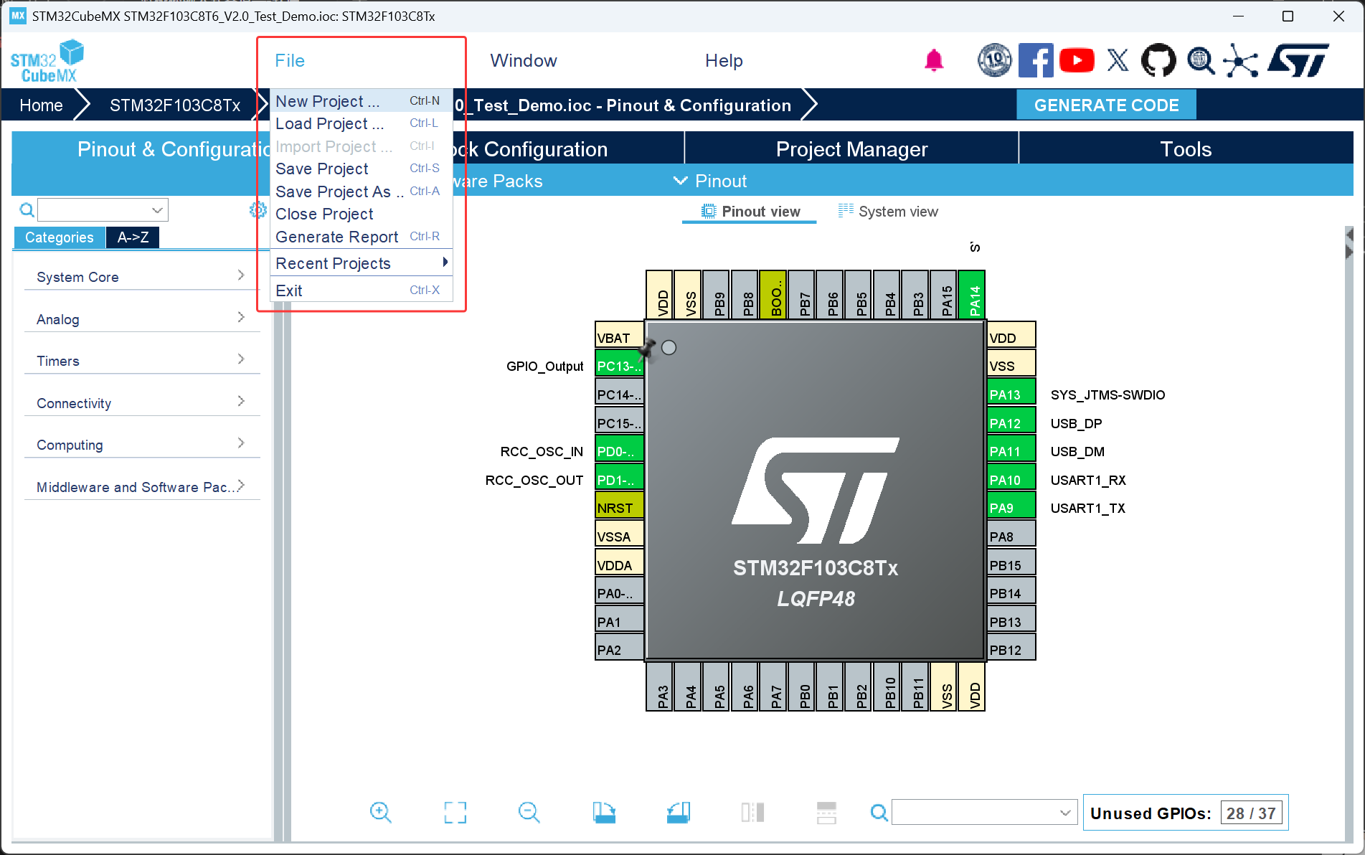Expand the Computing category
Screen dimensions: 1365x855
(142, 445)
